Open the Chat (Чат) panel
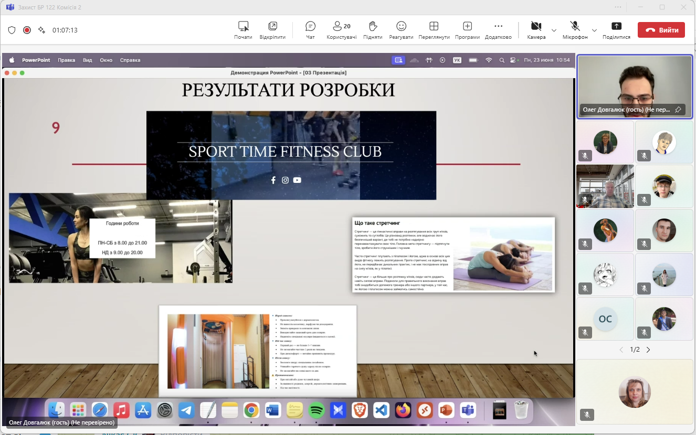Image resolution: width=696 pixels, height=435 pixels. pos(310,30)
